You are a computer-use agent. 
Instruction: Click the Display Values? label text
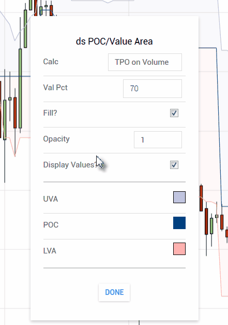tap(70, 165)
